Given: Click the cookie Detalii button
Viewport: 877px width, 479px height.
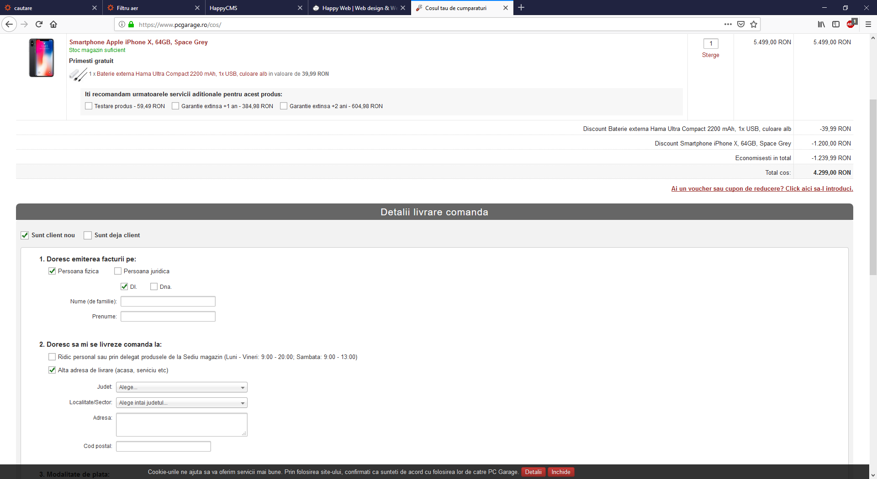Looking at the screenshot, I should [533, 472].
